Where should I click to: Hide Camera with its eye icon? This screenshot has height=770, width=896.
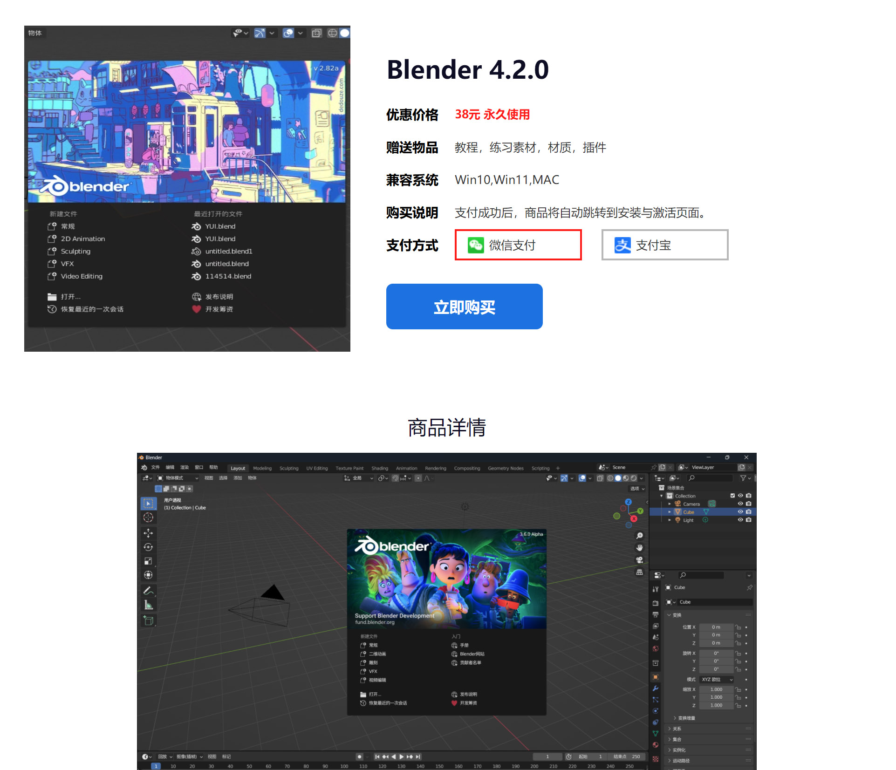740,504
